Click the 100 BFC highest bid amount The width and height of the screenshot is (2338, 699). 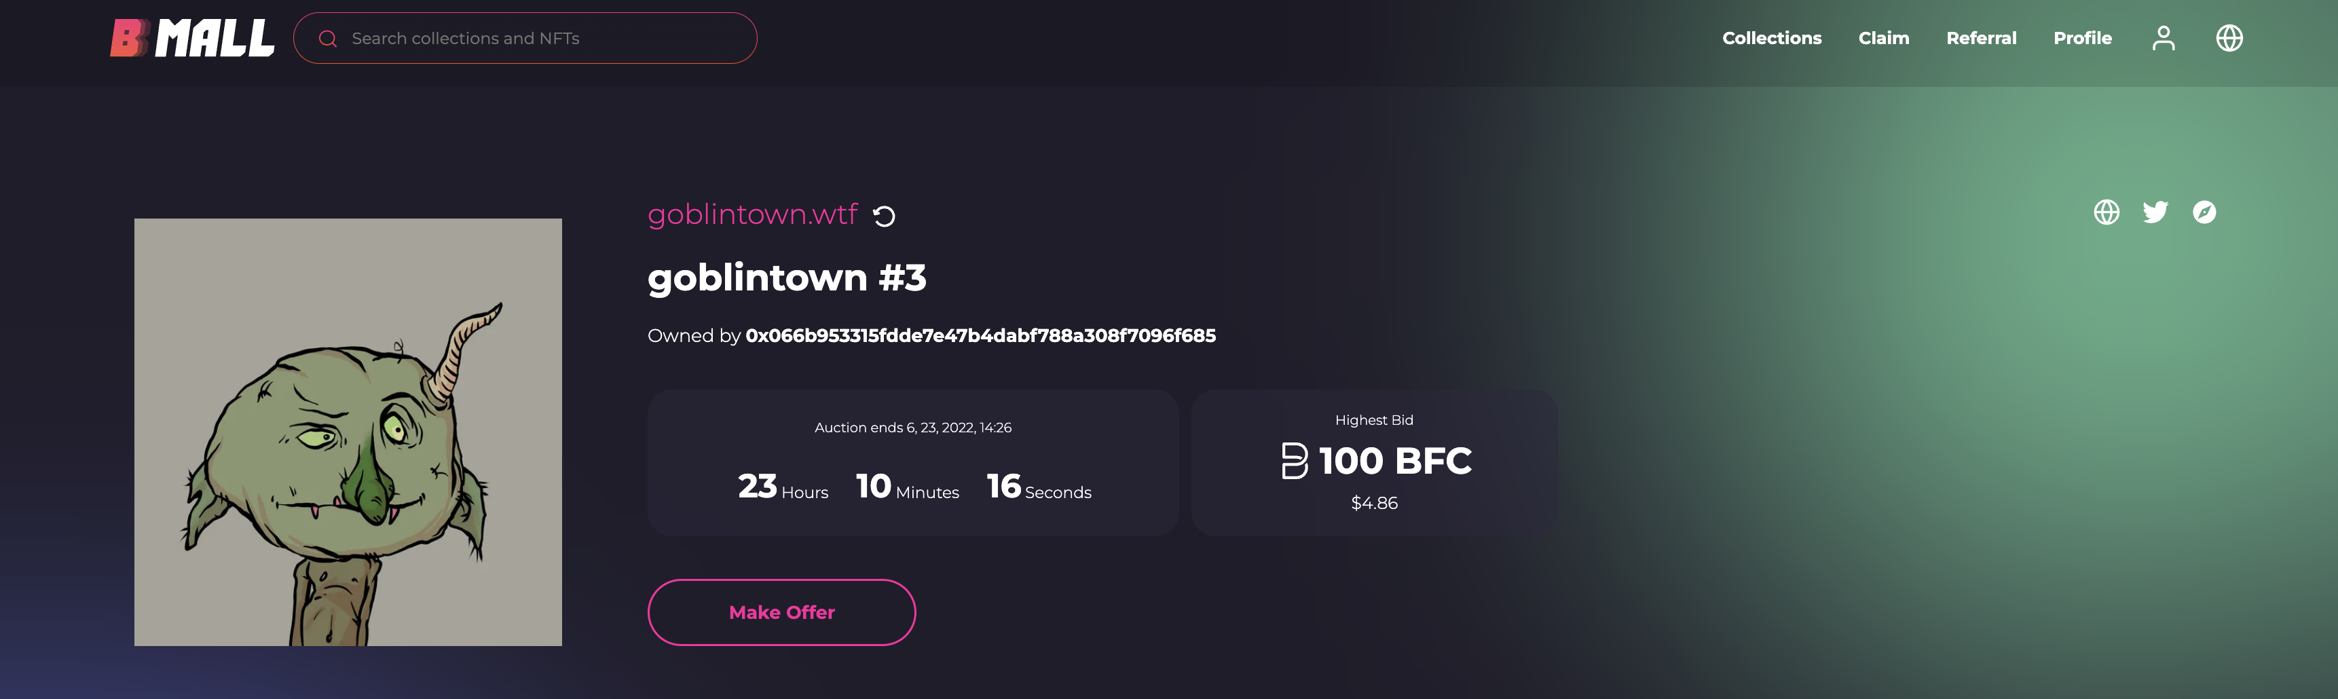[x=1395, y=460]
